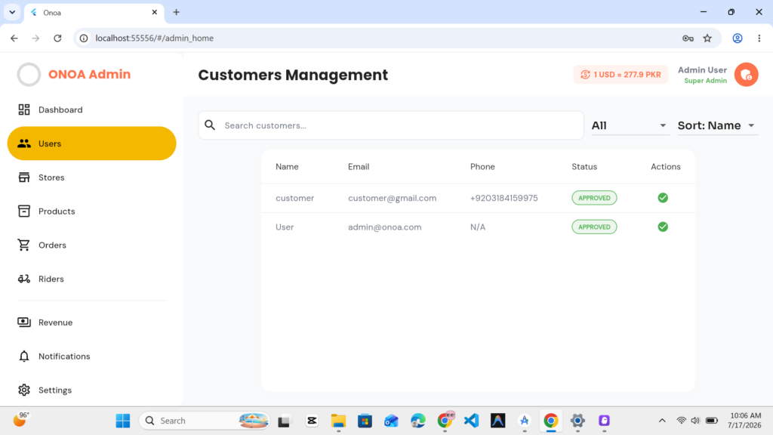Viewport: 773px width, 435px height.
Task: Go to Stores in the sidebar
Action: tap(91, 177)
